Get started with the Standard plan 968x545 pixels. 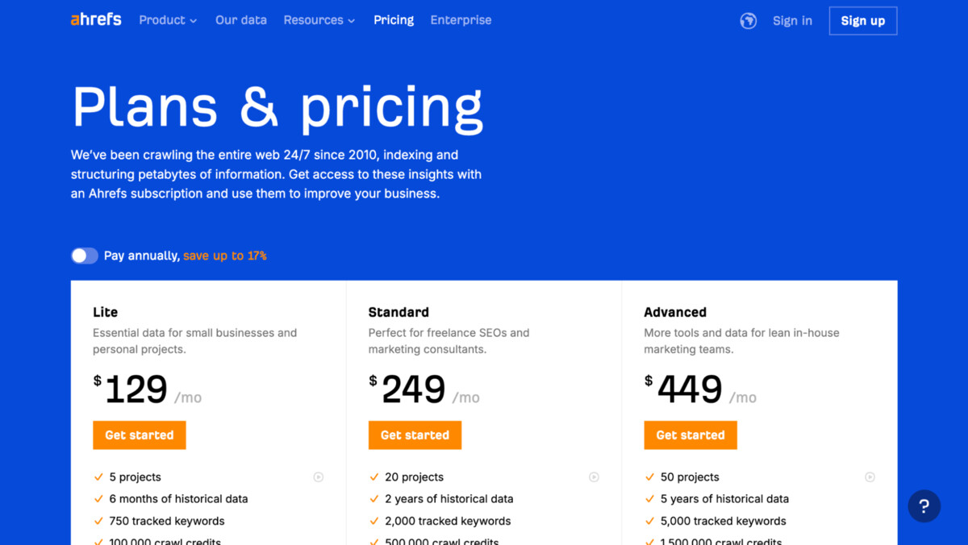tap(415, 435)
